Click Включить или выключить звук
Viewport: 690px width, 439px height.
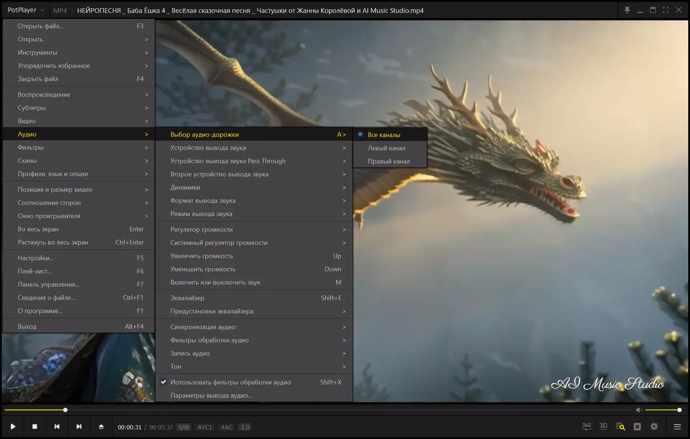click(x=254, y=282)
